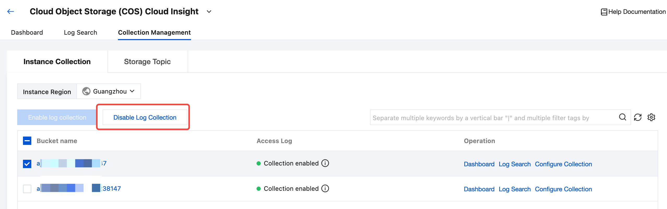This screenshot has height=209, width=667.
Task: Click the globe icon beside Guangzhou
Action: point(86,91)
